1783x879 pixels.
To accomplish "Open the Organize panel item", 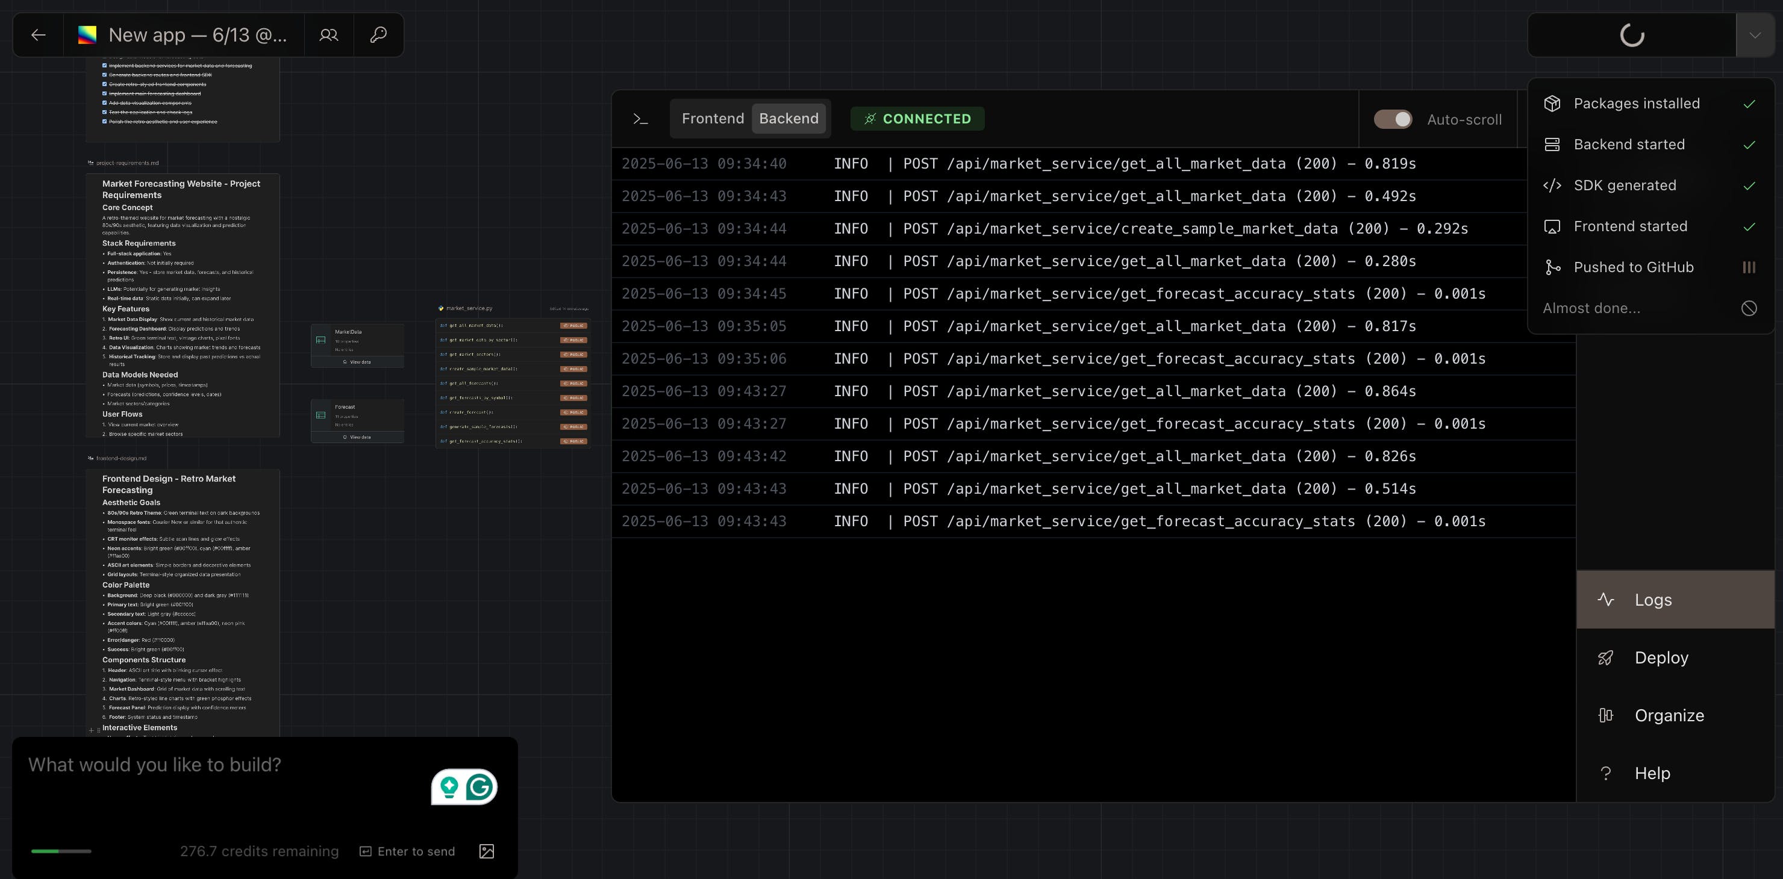I will [1669, 715].
